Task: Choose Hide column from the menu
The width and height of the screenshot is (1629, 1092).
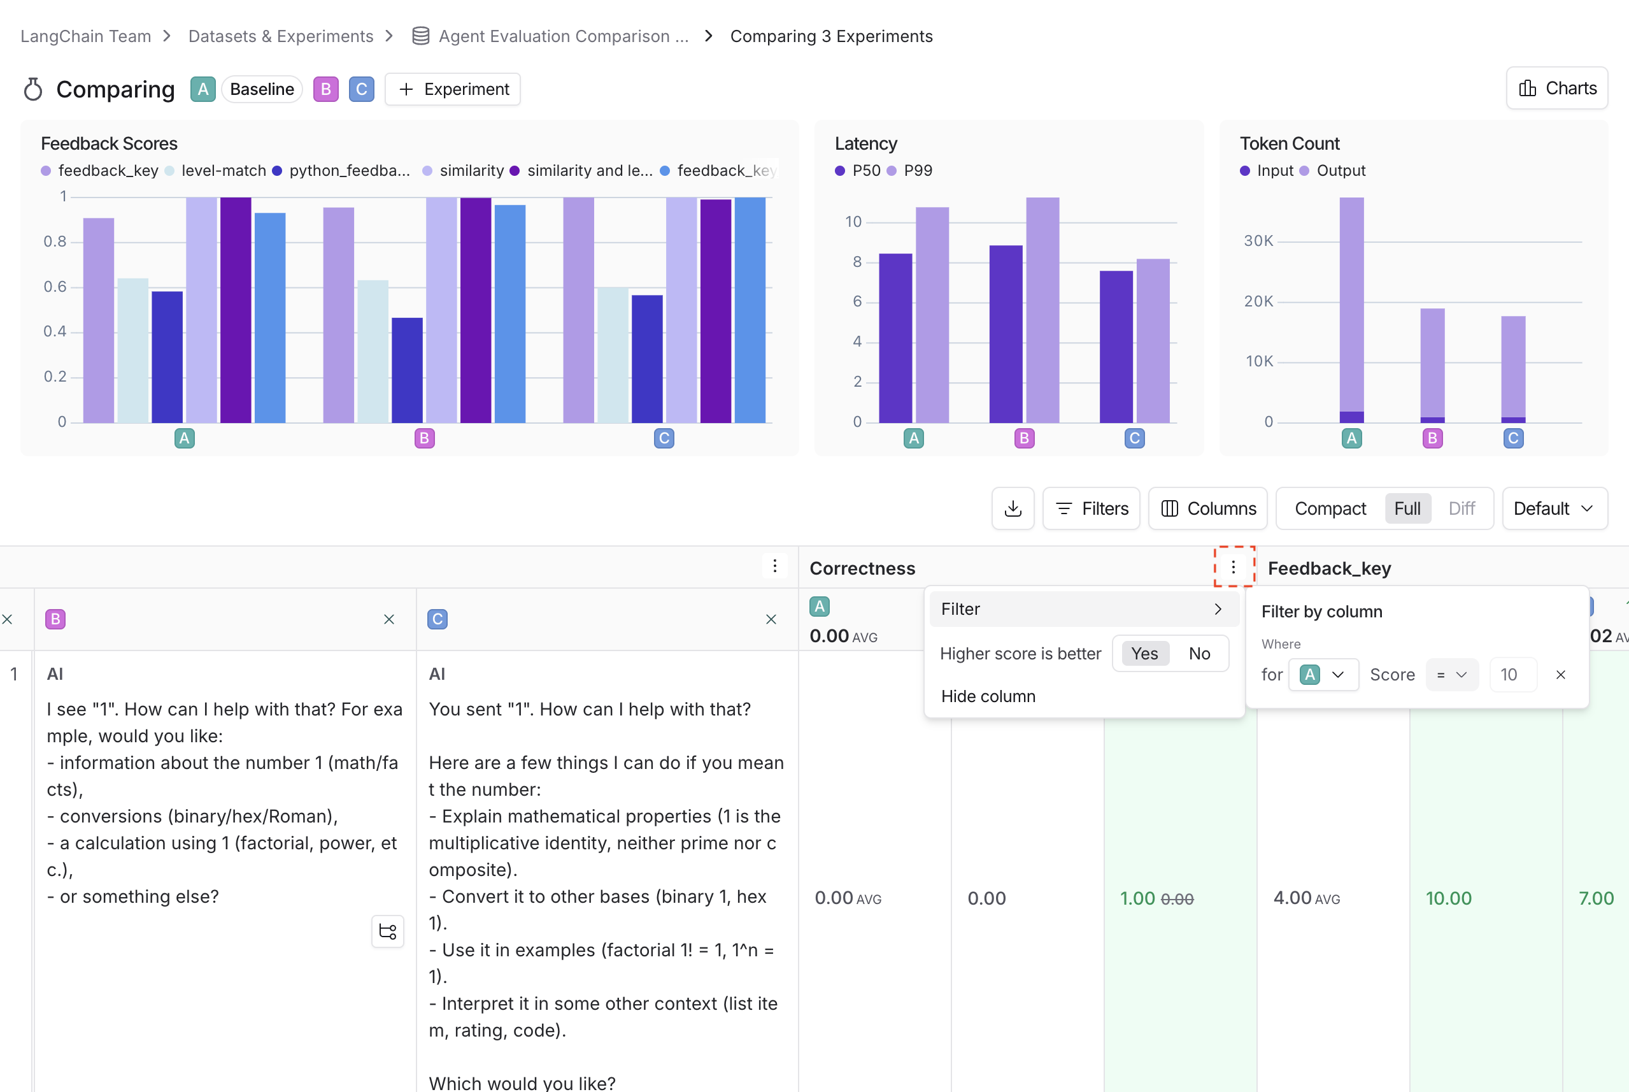Action: (x=988, y=696)
